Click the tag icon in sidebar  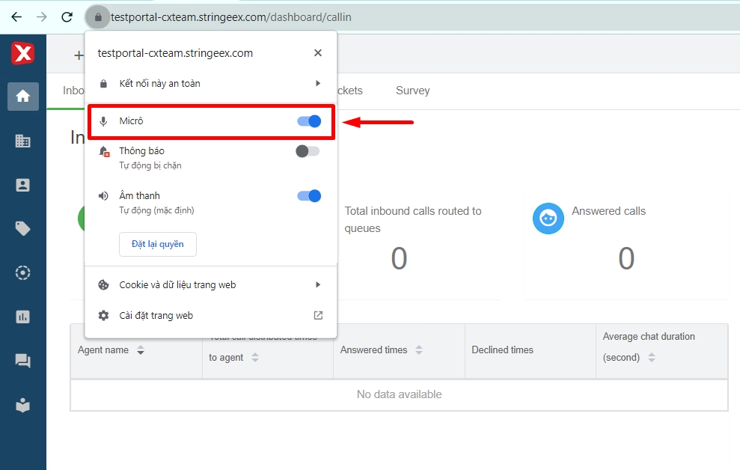point(23,229)
